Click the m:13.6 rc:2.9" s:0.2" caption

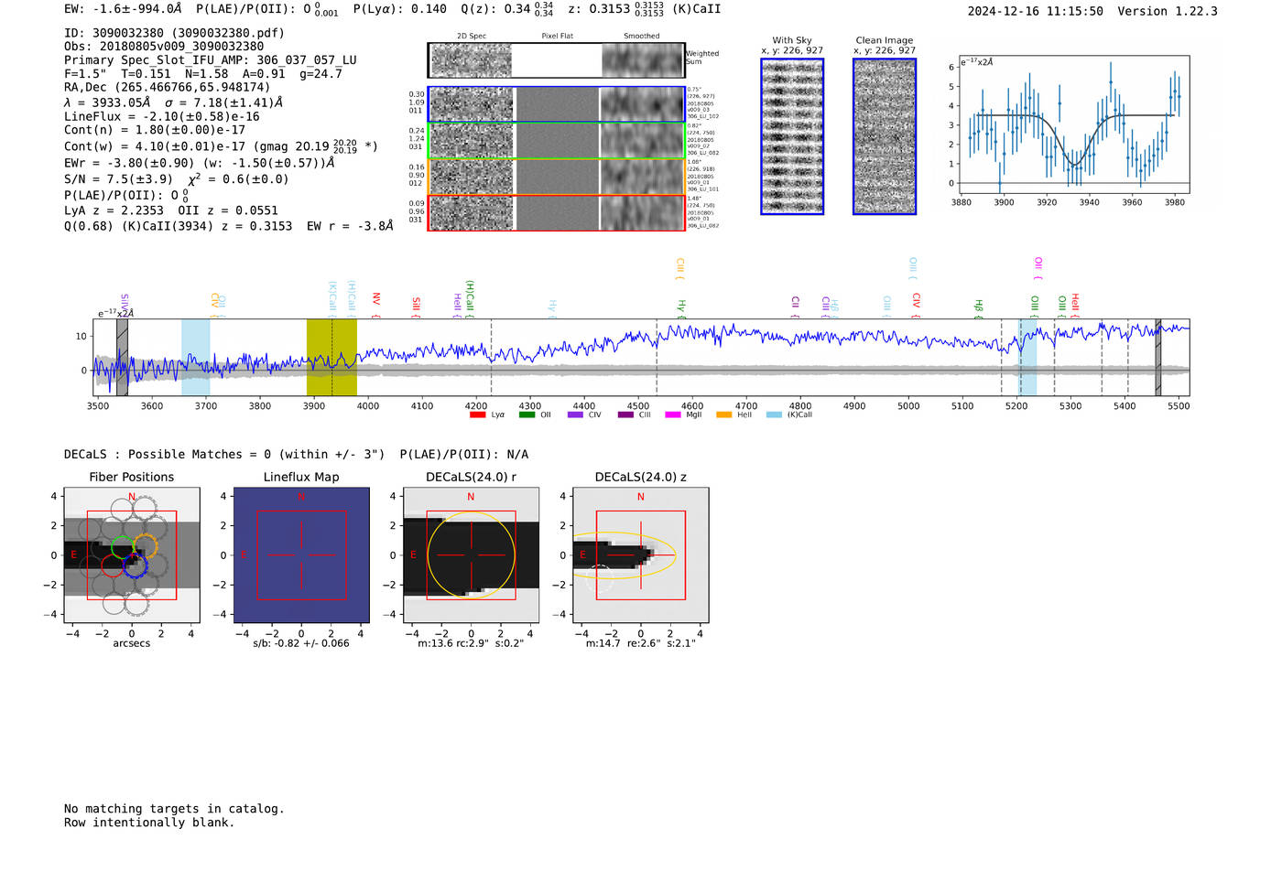pyautogui.click(x=471, y=643)
